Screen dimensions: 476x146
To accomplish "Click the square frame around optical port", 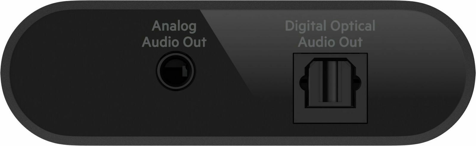I will pos(330,88).
